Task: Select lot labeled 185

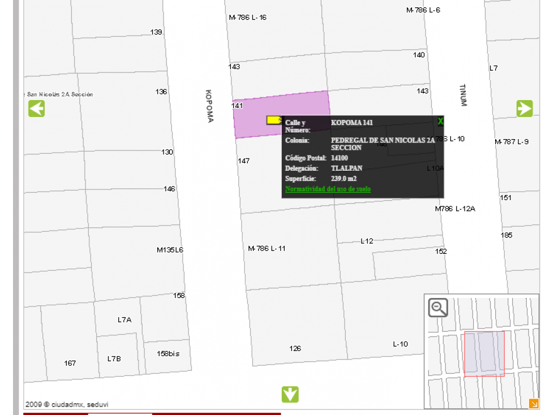Action: [506, 235]
